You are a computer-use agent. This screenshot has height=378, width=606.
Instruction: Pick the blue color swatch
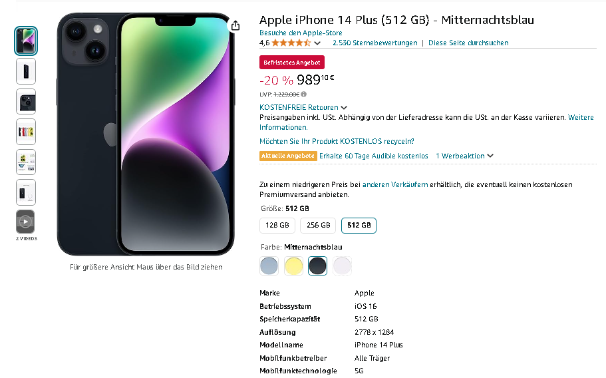[269, 266]
